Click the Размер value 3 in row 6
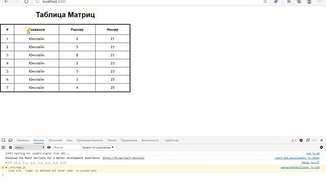Screen dimensions: 326x183 (77, 79)
